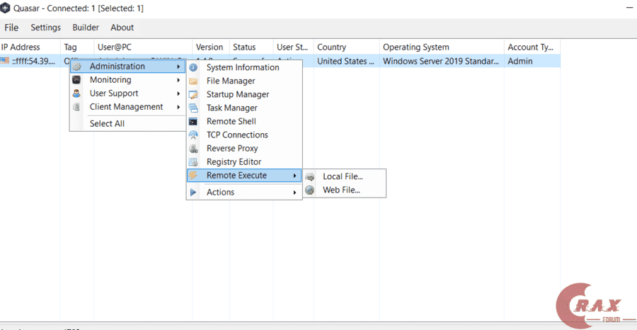Click the Task Manager icon

click(193, 108)
